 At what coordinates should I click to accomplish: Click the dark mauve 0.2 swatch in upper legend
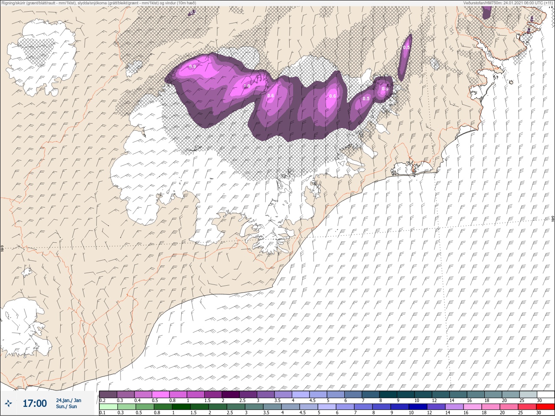point(108,395)
